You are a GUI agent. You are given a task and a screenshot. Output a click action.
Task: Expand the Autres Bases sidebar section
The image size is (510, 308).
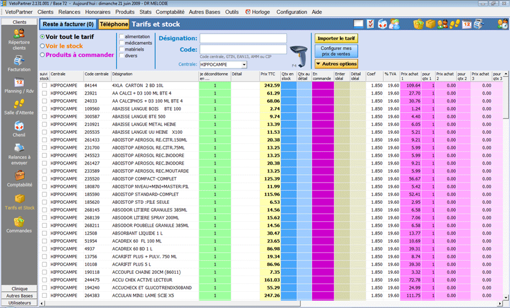pyautogui.click(x=19, y=296)
